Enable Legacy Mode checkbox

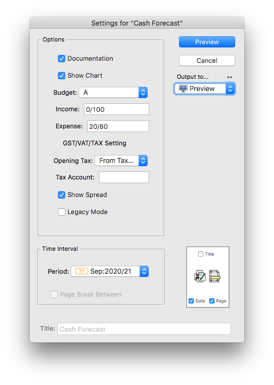click(62, 212)
